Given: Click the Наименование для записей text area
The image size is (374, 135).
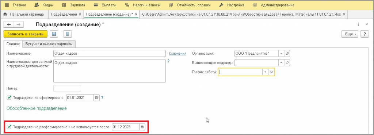Looking at the screenshot, I should 110,71.
